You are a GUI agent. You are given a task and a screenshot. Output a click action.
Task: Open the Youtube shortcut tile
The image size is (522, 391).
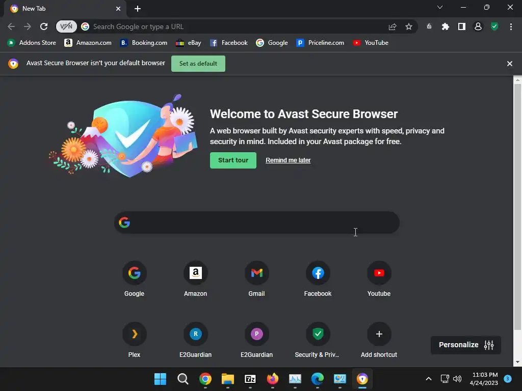point(379,278)
